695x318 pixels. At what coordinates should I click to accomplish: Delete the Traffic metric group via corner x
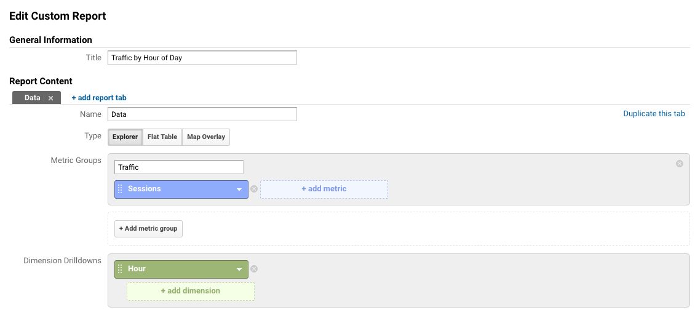680,164
